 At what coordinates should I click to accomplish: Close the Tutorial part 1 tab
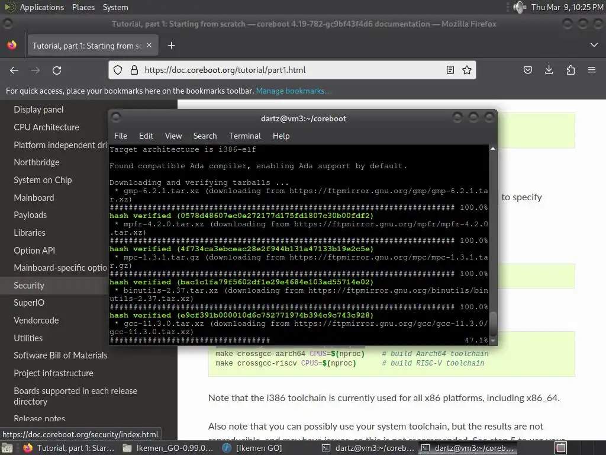(149, 45)
